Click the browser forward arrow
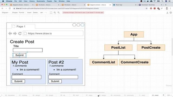The width and height of the screenshot is (173, 97). 6,8
